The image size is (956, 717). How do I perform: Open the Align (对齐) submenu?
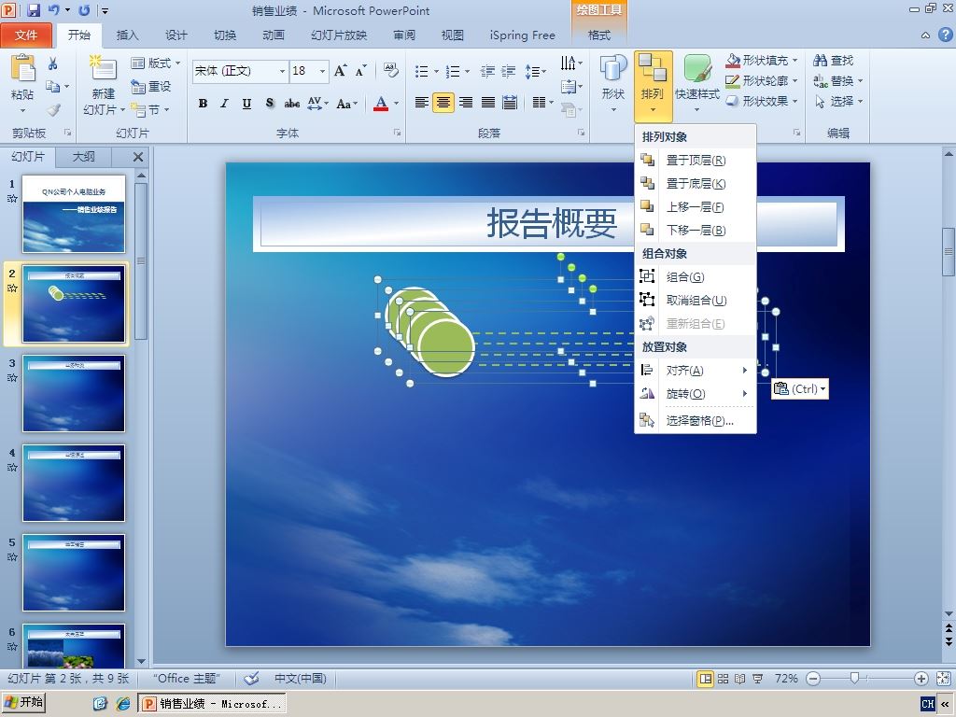click(696, 371)
